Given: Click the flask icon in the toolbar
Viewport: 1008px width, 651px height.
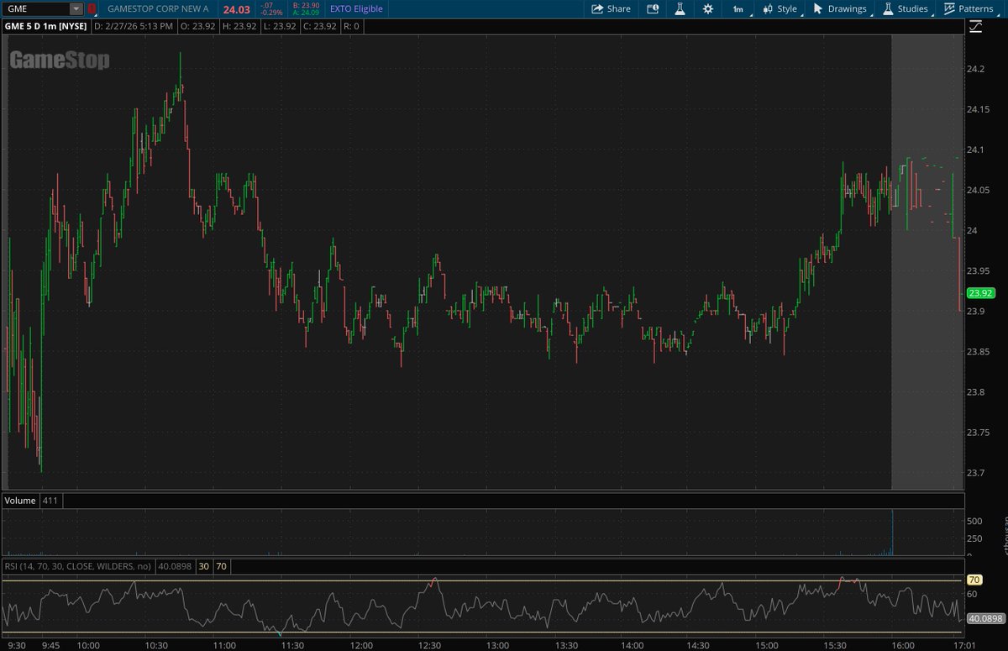Looking at the screenshot, I should (x=680, y=8).
